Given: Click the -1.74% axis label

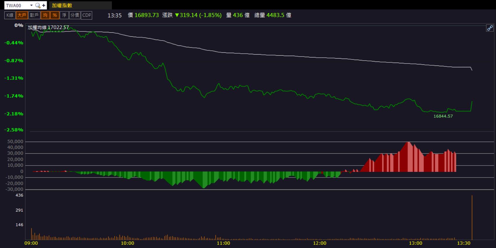Looking at the screenshot, I should coord(14,96).
